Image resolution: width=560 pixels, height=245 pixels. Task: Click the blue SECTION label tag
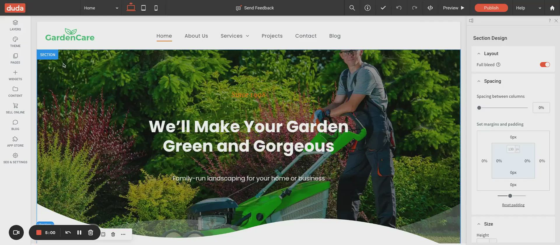tap(48, 55)
